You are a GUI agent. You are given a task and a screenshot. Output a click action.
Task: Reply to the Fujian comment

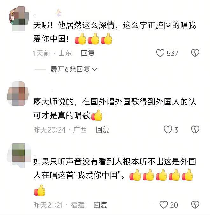coord(101,205)
